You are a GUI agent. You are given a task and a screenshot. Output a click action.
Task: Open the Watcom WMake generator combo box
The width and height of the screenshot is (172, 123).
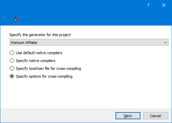tap(89, 42)
